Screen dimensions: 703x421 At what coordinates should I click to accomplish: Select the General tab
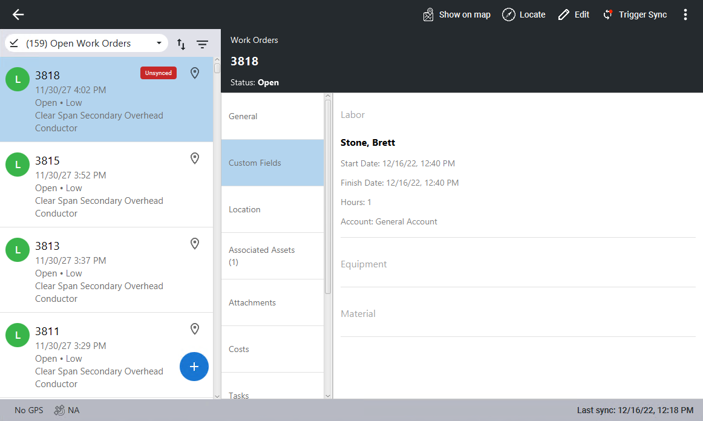tap(272, 116)
